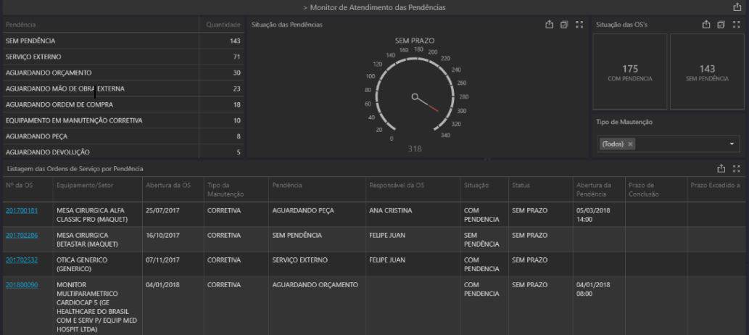Remove the (Todos) filter tag

(631, 144)
